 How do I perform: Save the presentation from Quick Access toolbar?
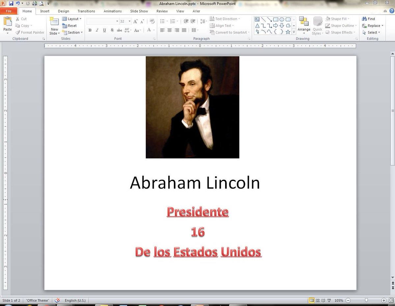click(x=11, y=4)
